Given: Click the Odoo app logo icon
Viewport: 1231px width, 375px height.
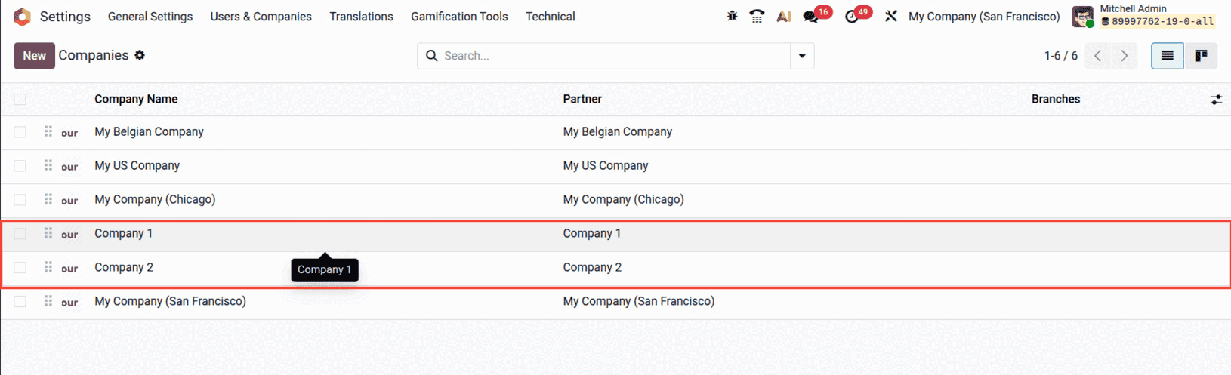Looking at the screenshot, I should tap(23, 17).
